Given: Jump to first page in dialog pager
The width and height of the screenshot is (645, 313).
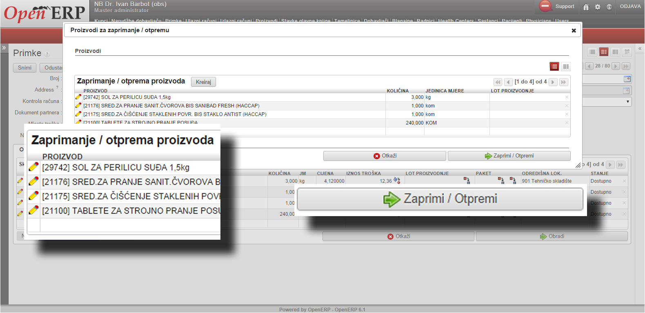Looking at the screenshot, I should click(x=498, y=82).
